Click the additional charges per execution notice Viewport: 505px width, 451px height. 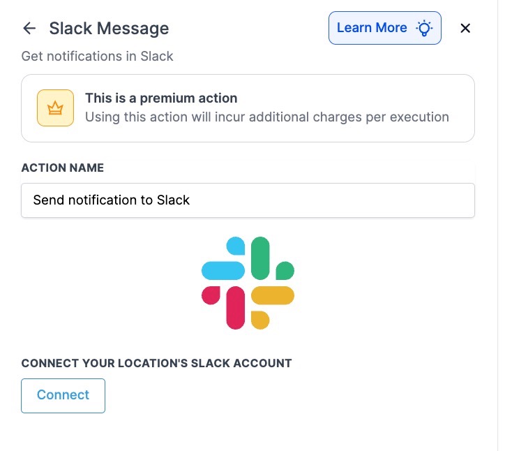click(x=267, y=117)
